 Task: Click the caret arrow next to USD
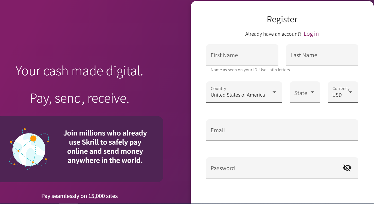point(350,92)
